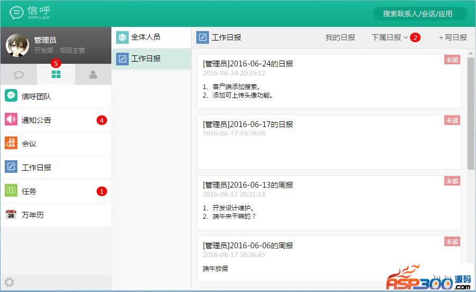
Task: Click the 信呼团队 chat icon
Action: click(x=11, y=96)
